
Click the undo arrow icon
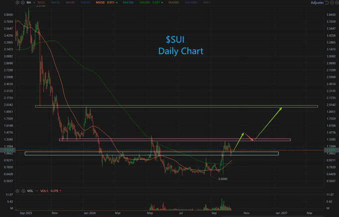pyautogui.click(x=327, y=2)
